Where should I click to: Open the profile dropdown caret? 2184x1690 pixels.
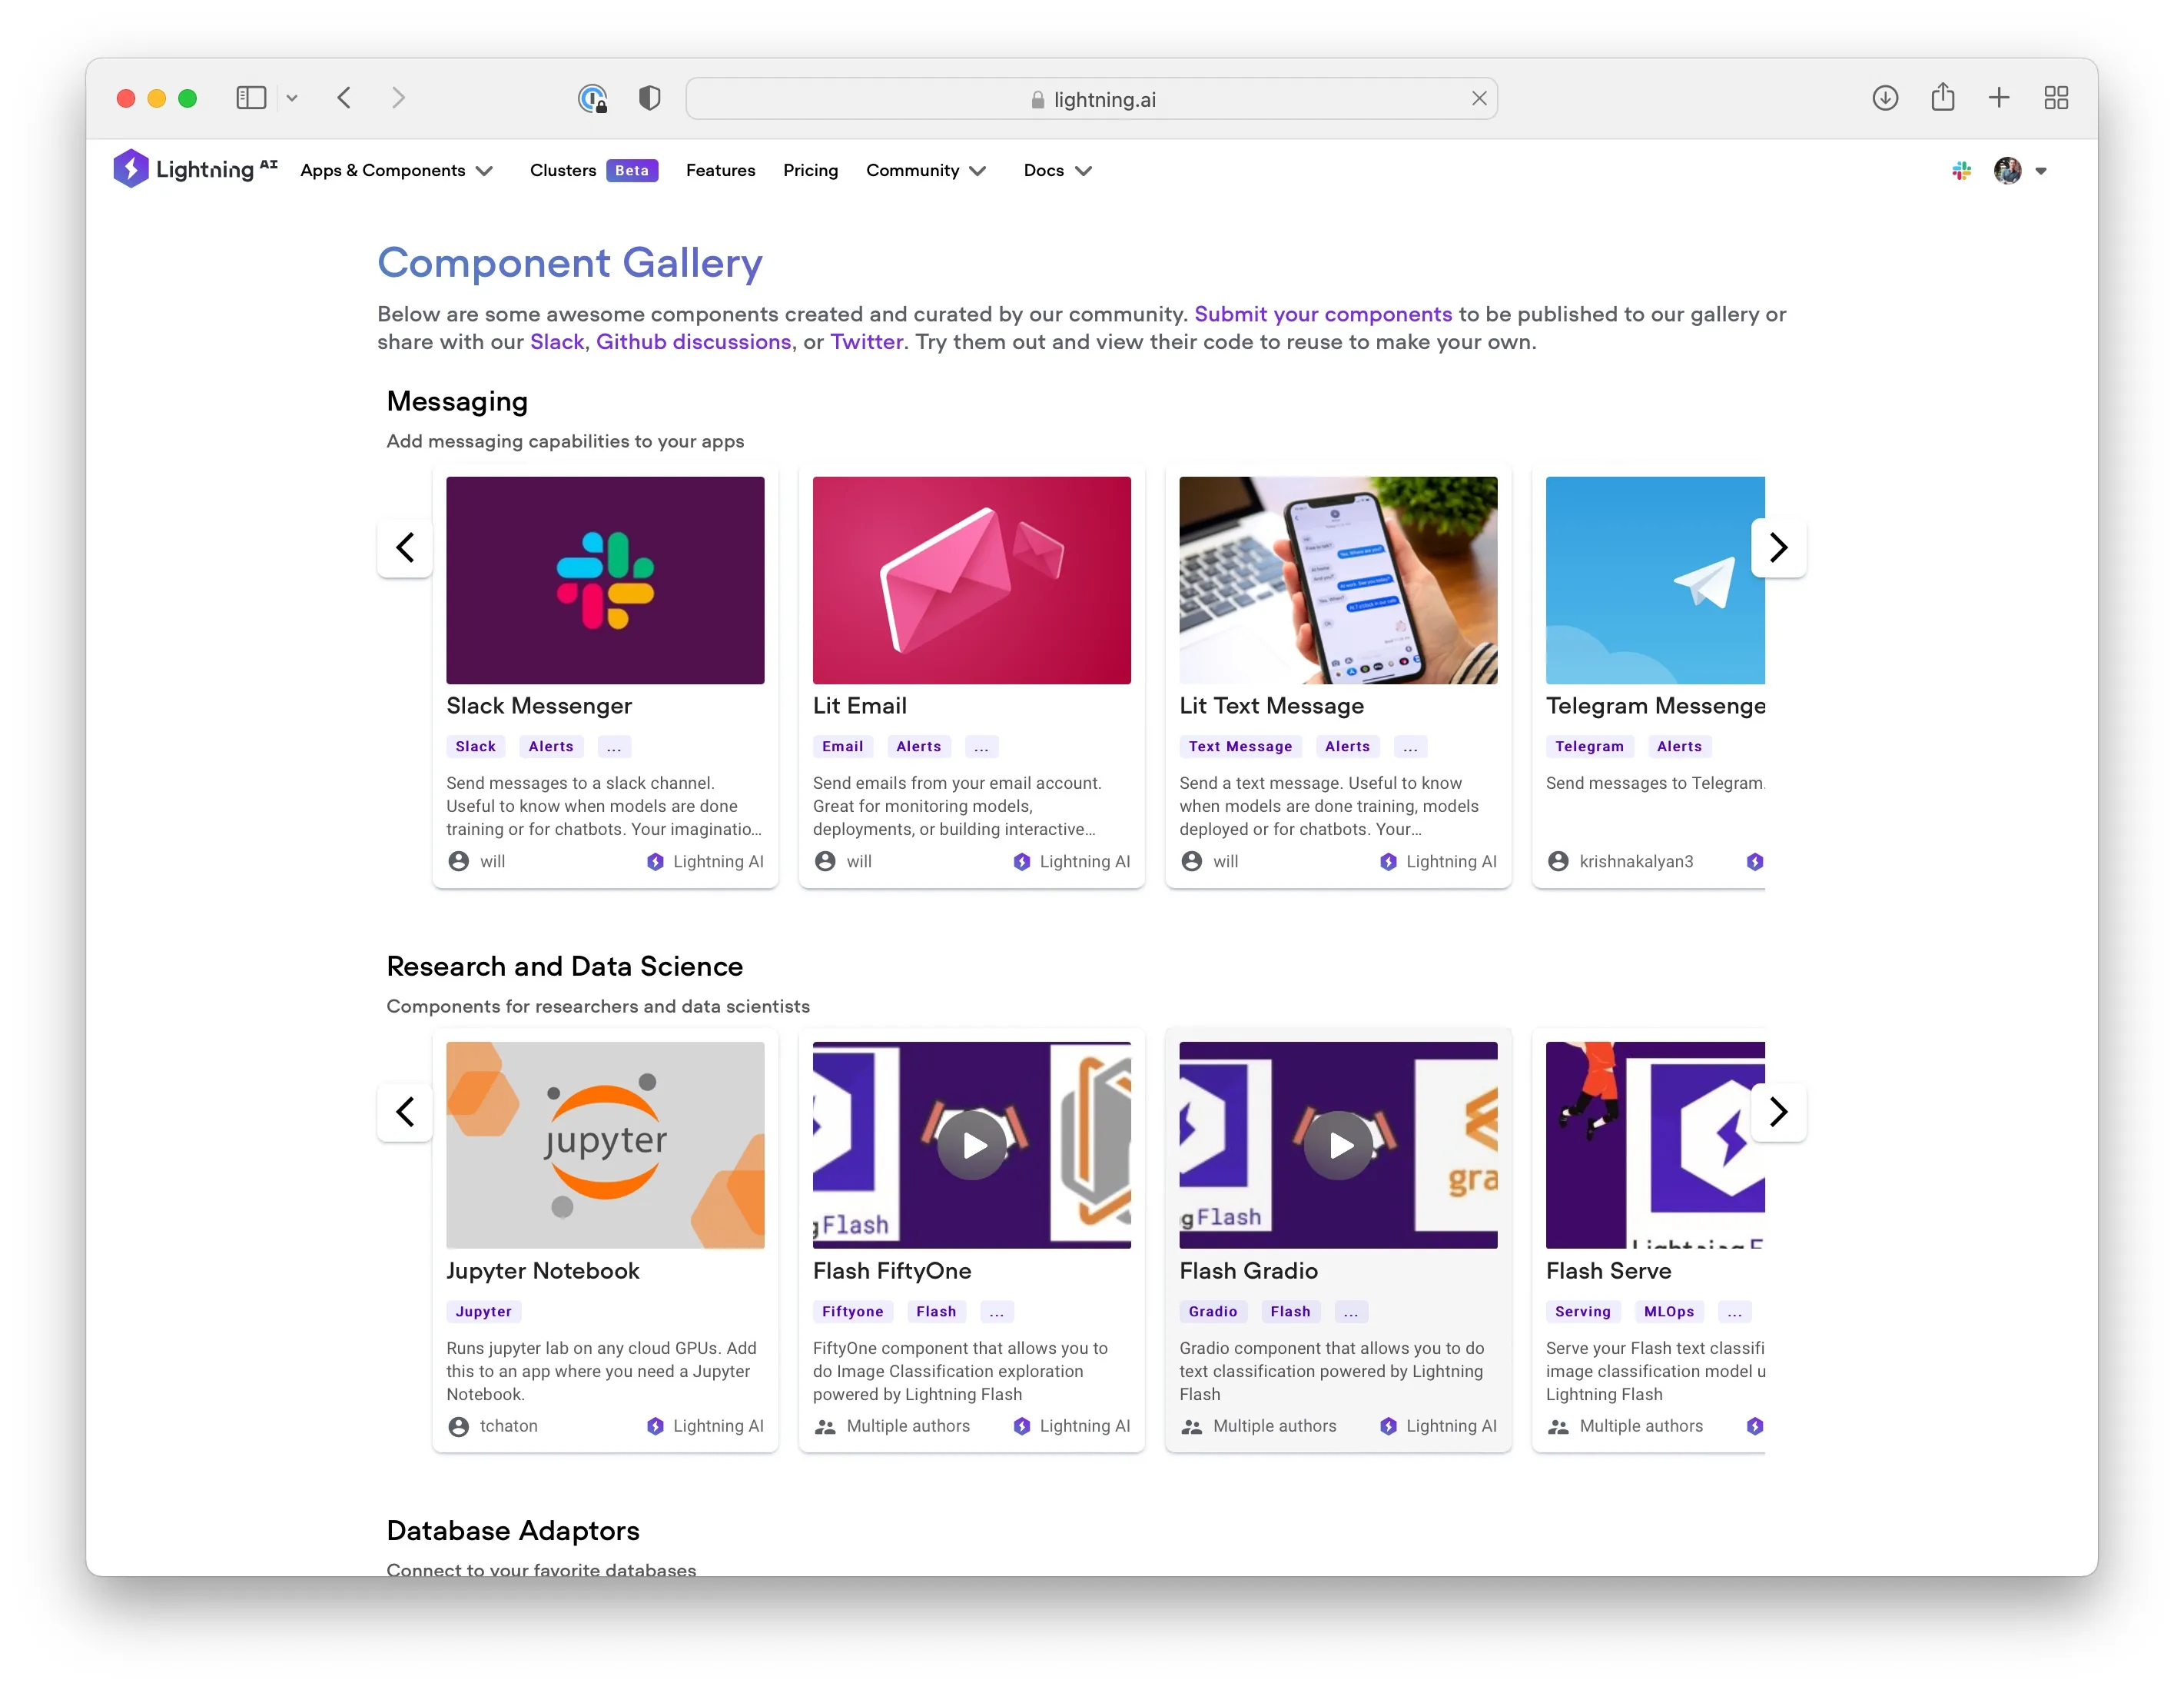[2041, 171]
